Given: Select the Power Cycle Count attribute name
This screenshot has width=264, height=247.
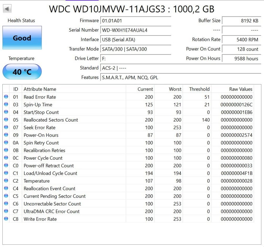Looking at the screenshot, I should 43,158.
